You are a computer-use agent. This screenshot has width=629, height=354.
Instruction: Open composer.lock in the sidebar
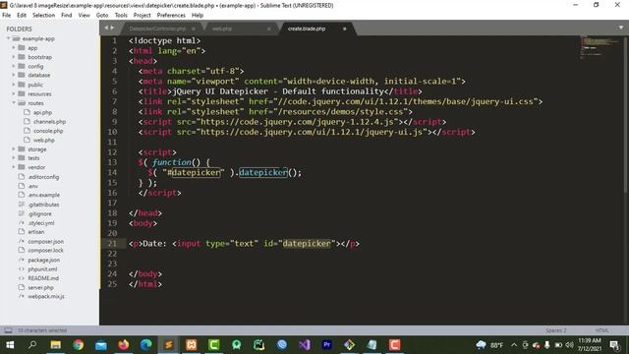click(x=45, y=251)
